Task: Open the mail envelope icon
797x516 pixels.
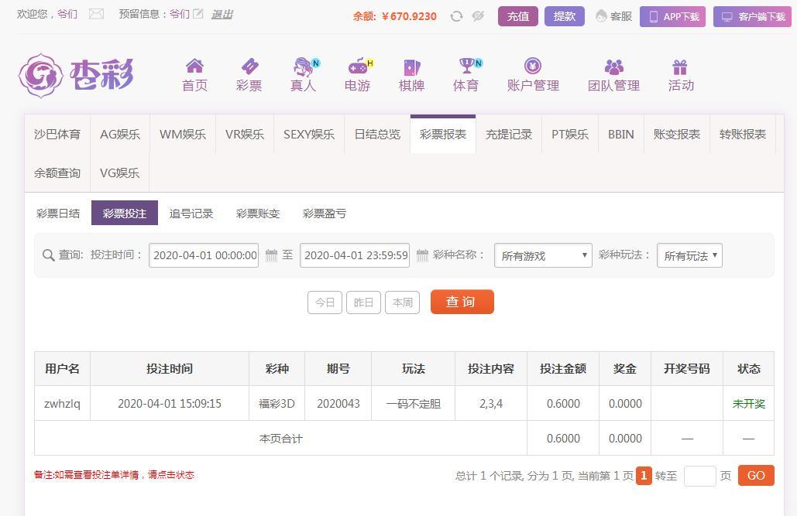Action: [x=96, y=14]
